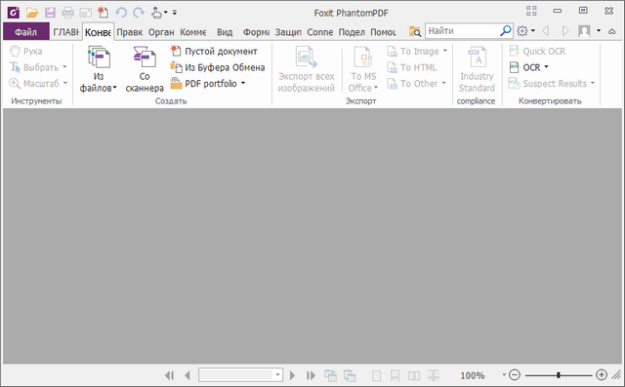Click the touch mode hand icon
This screenshot has width=625, height=387.
pos(156,13)
